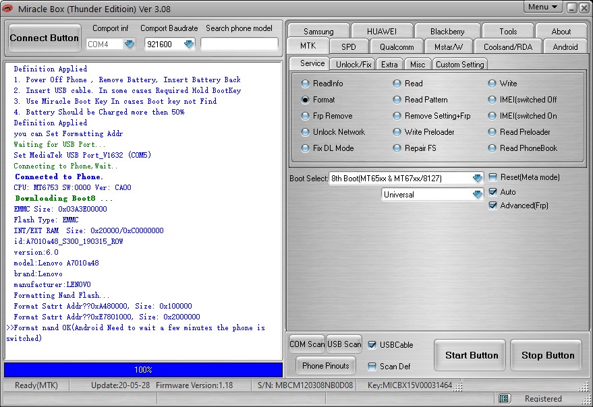This screenshot has height=407, width=593.
Task: Open the Unlock/Fix sub-tab
Action: [x=354, y=65]
